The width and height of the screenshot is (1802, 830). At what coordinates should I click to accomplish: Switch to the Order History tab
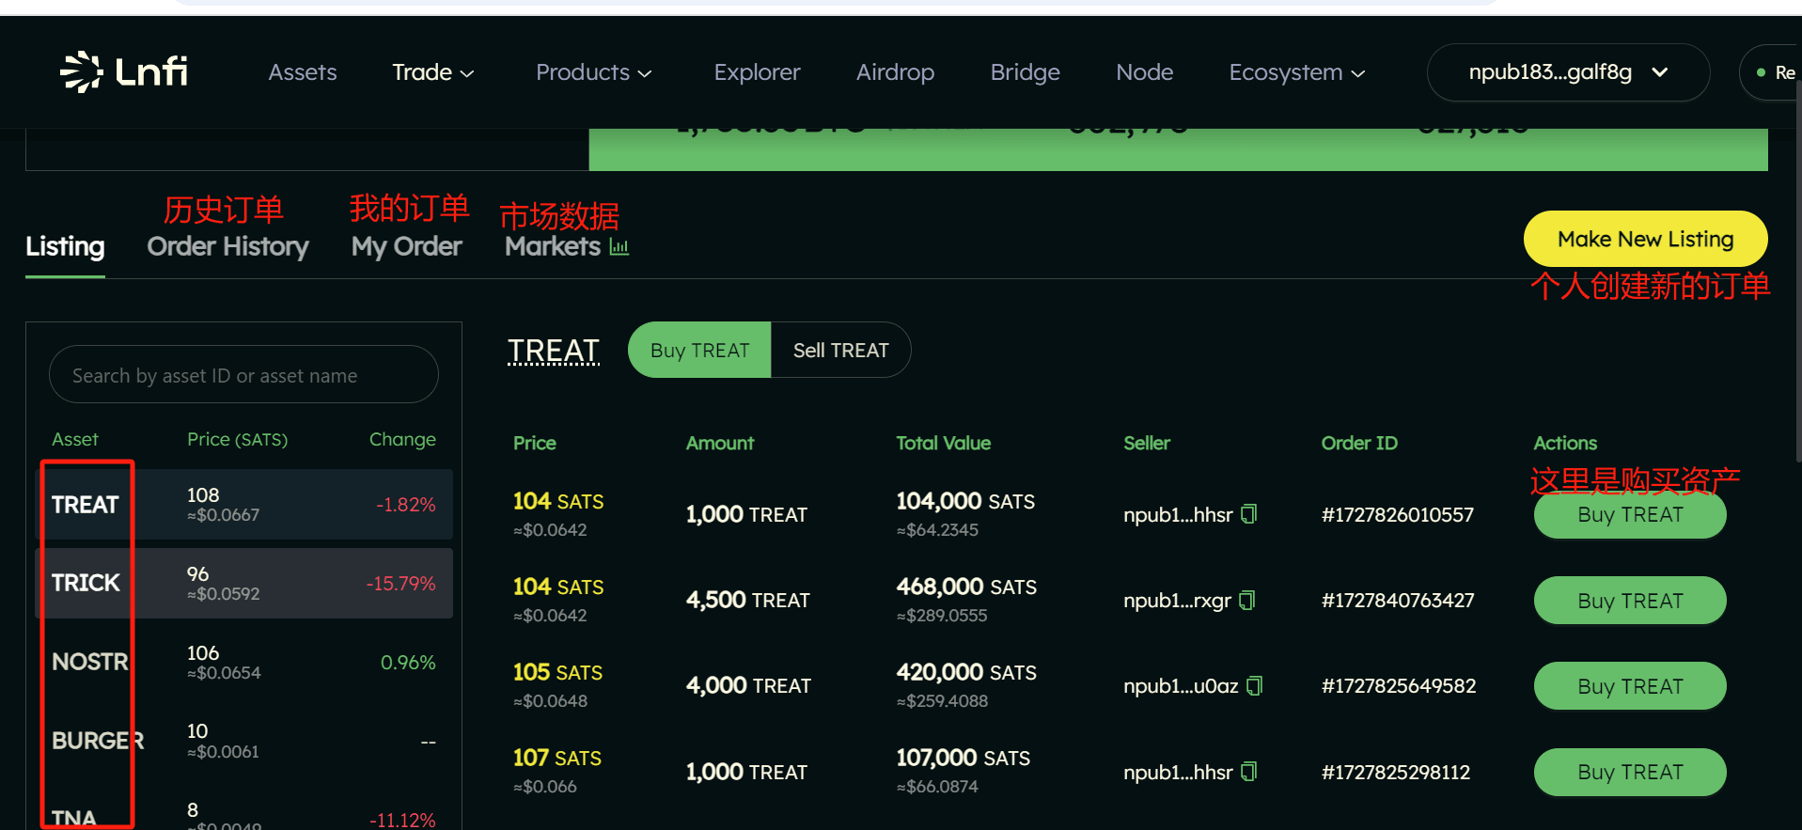click(x=227, y=246)
